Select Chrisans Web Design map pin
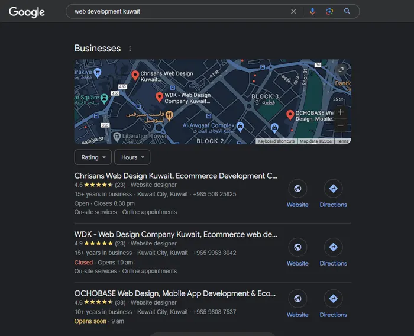The image size is (414, 336). [x=135, y=75]
